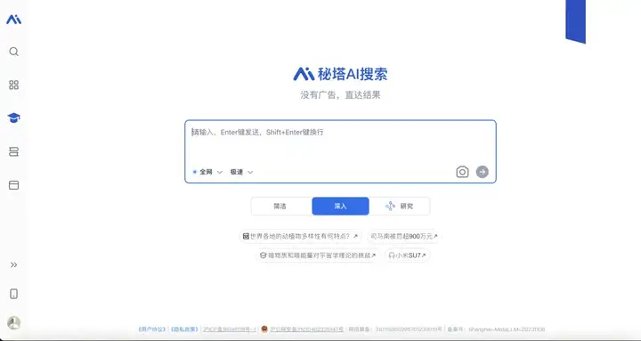Viewport: 641px width, 341px height.
Task: Open the mobile phone icon in the sidebar
Action: tap(13, 294)
